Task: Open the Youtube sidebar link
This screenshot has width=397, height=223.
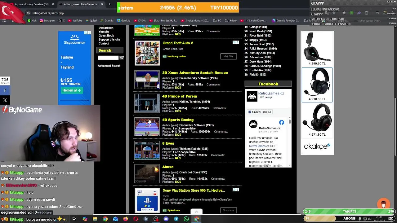Action: click(x=104, y=32)
